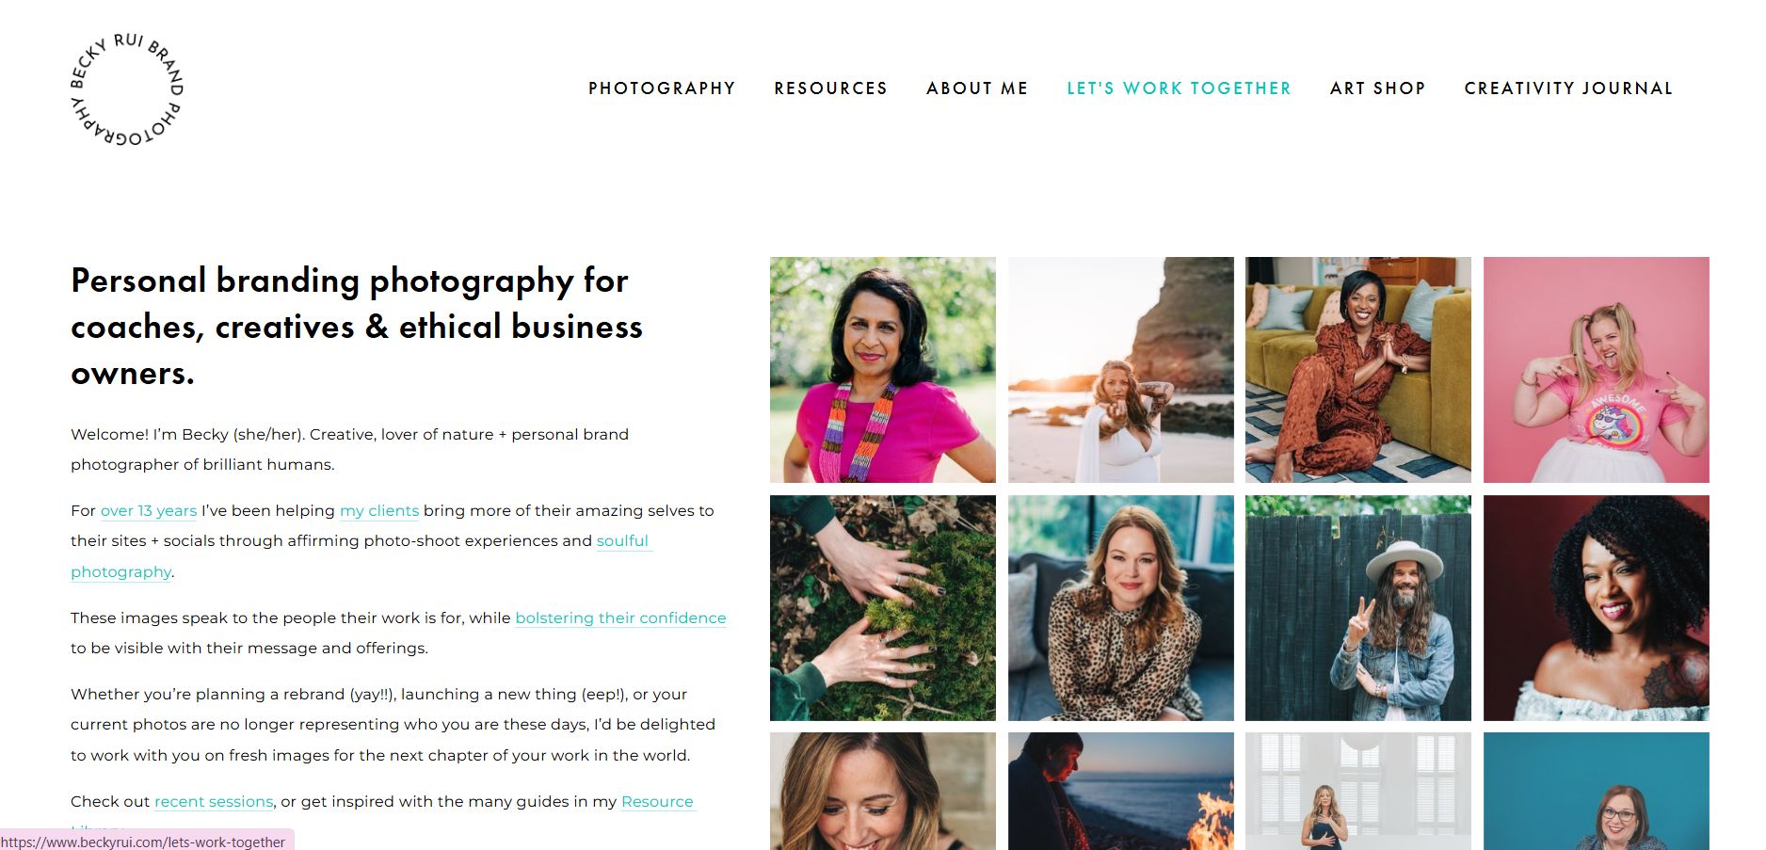Open photo of woman on yellow sofa
Screen dimensions: 1766x850
pos(1358,370)
